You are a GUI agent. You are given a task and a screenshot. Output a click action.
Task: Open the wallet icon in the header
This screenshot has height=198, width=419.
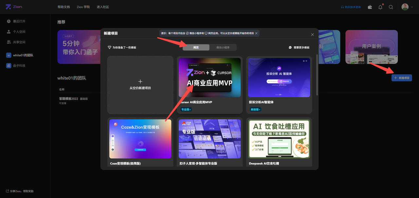click(370, 7)
